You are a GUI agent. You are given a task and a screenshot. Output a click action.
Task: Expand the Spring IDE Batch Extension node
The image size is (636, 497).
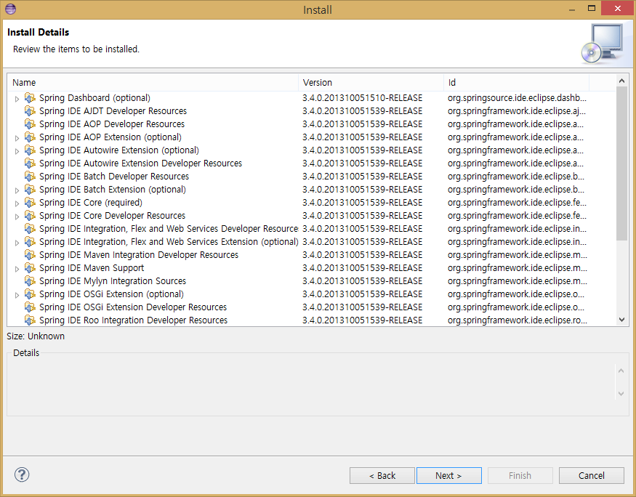pos(17,190)
